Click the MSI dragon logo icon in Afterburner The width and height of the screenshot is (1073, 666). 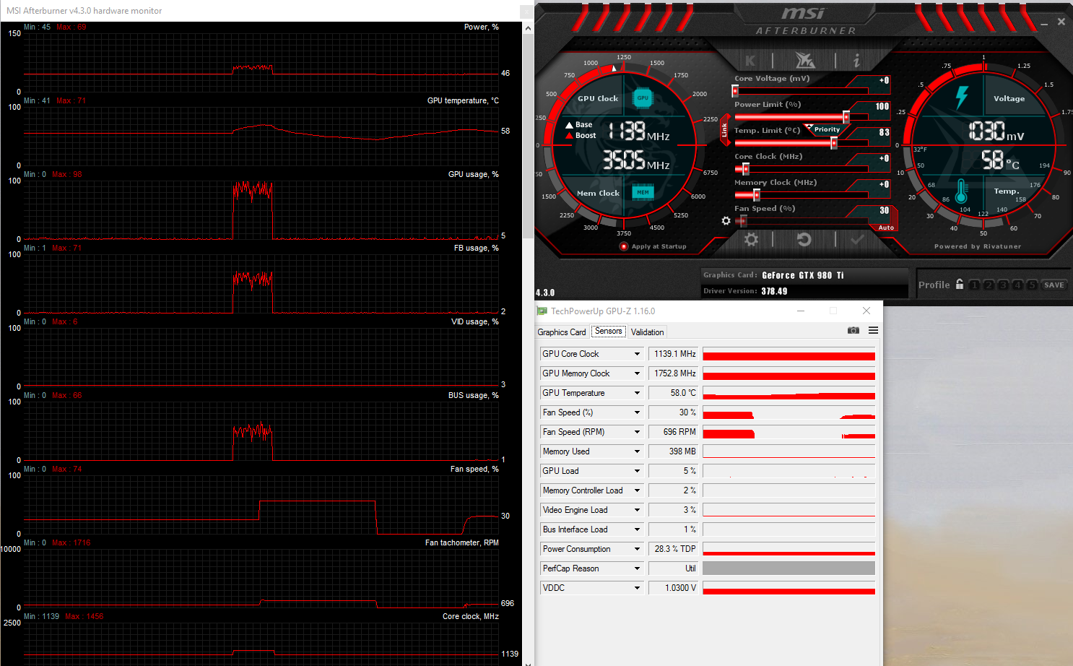coord(804,60)
